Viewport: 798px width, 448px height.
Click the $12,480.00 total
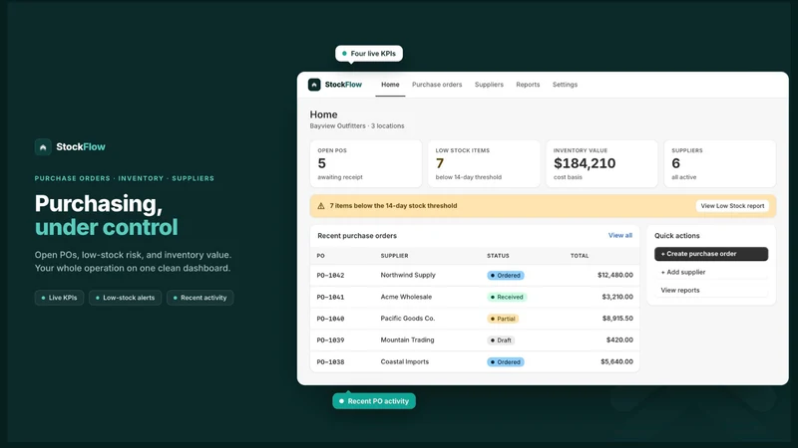[x=615, y=275]
